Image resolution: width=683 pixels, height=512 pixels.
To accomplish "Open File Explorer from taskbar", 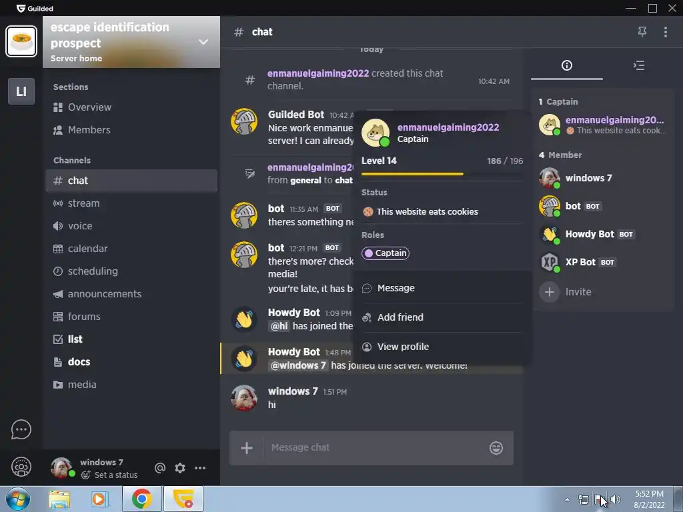I will coord(59,499).
